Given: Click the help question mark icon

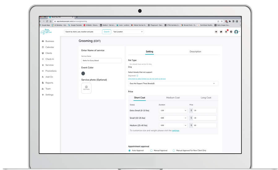Looking at the screenshot, I should (x=231, y=32).
